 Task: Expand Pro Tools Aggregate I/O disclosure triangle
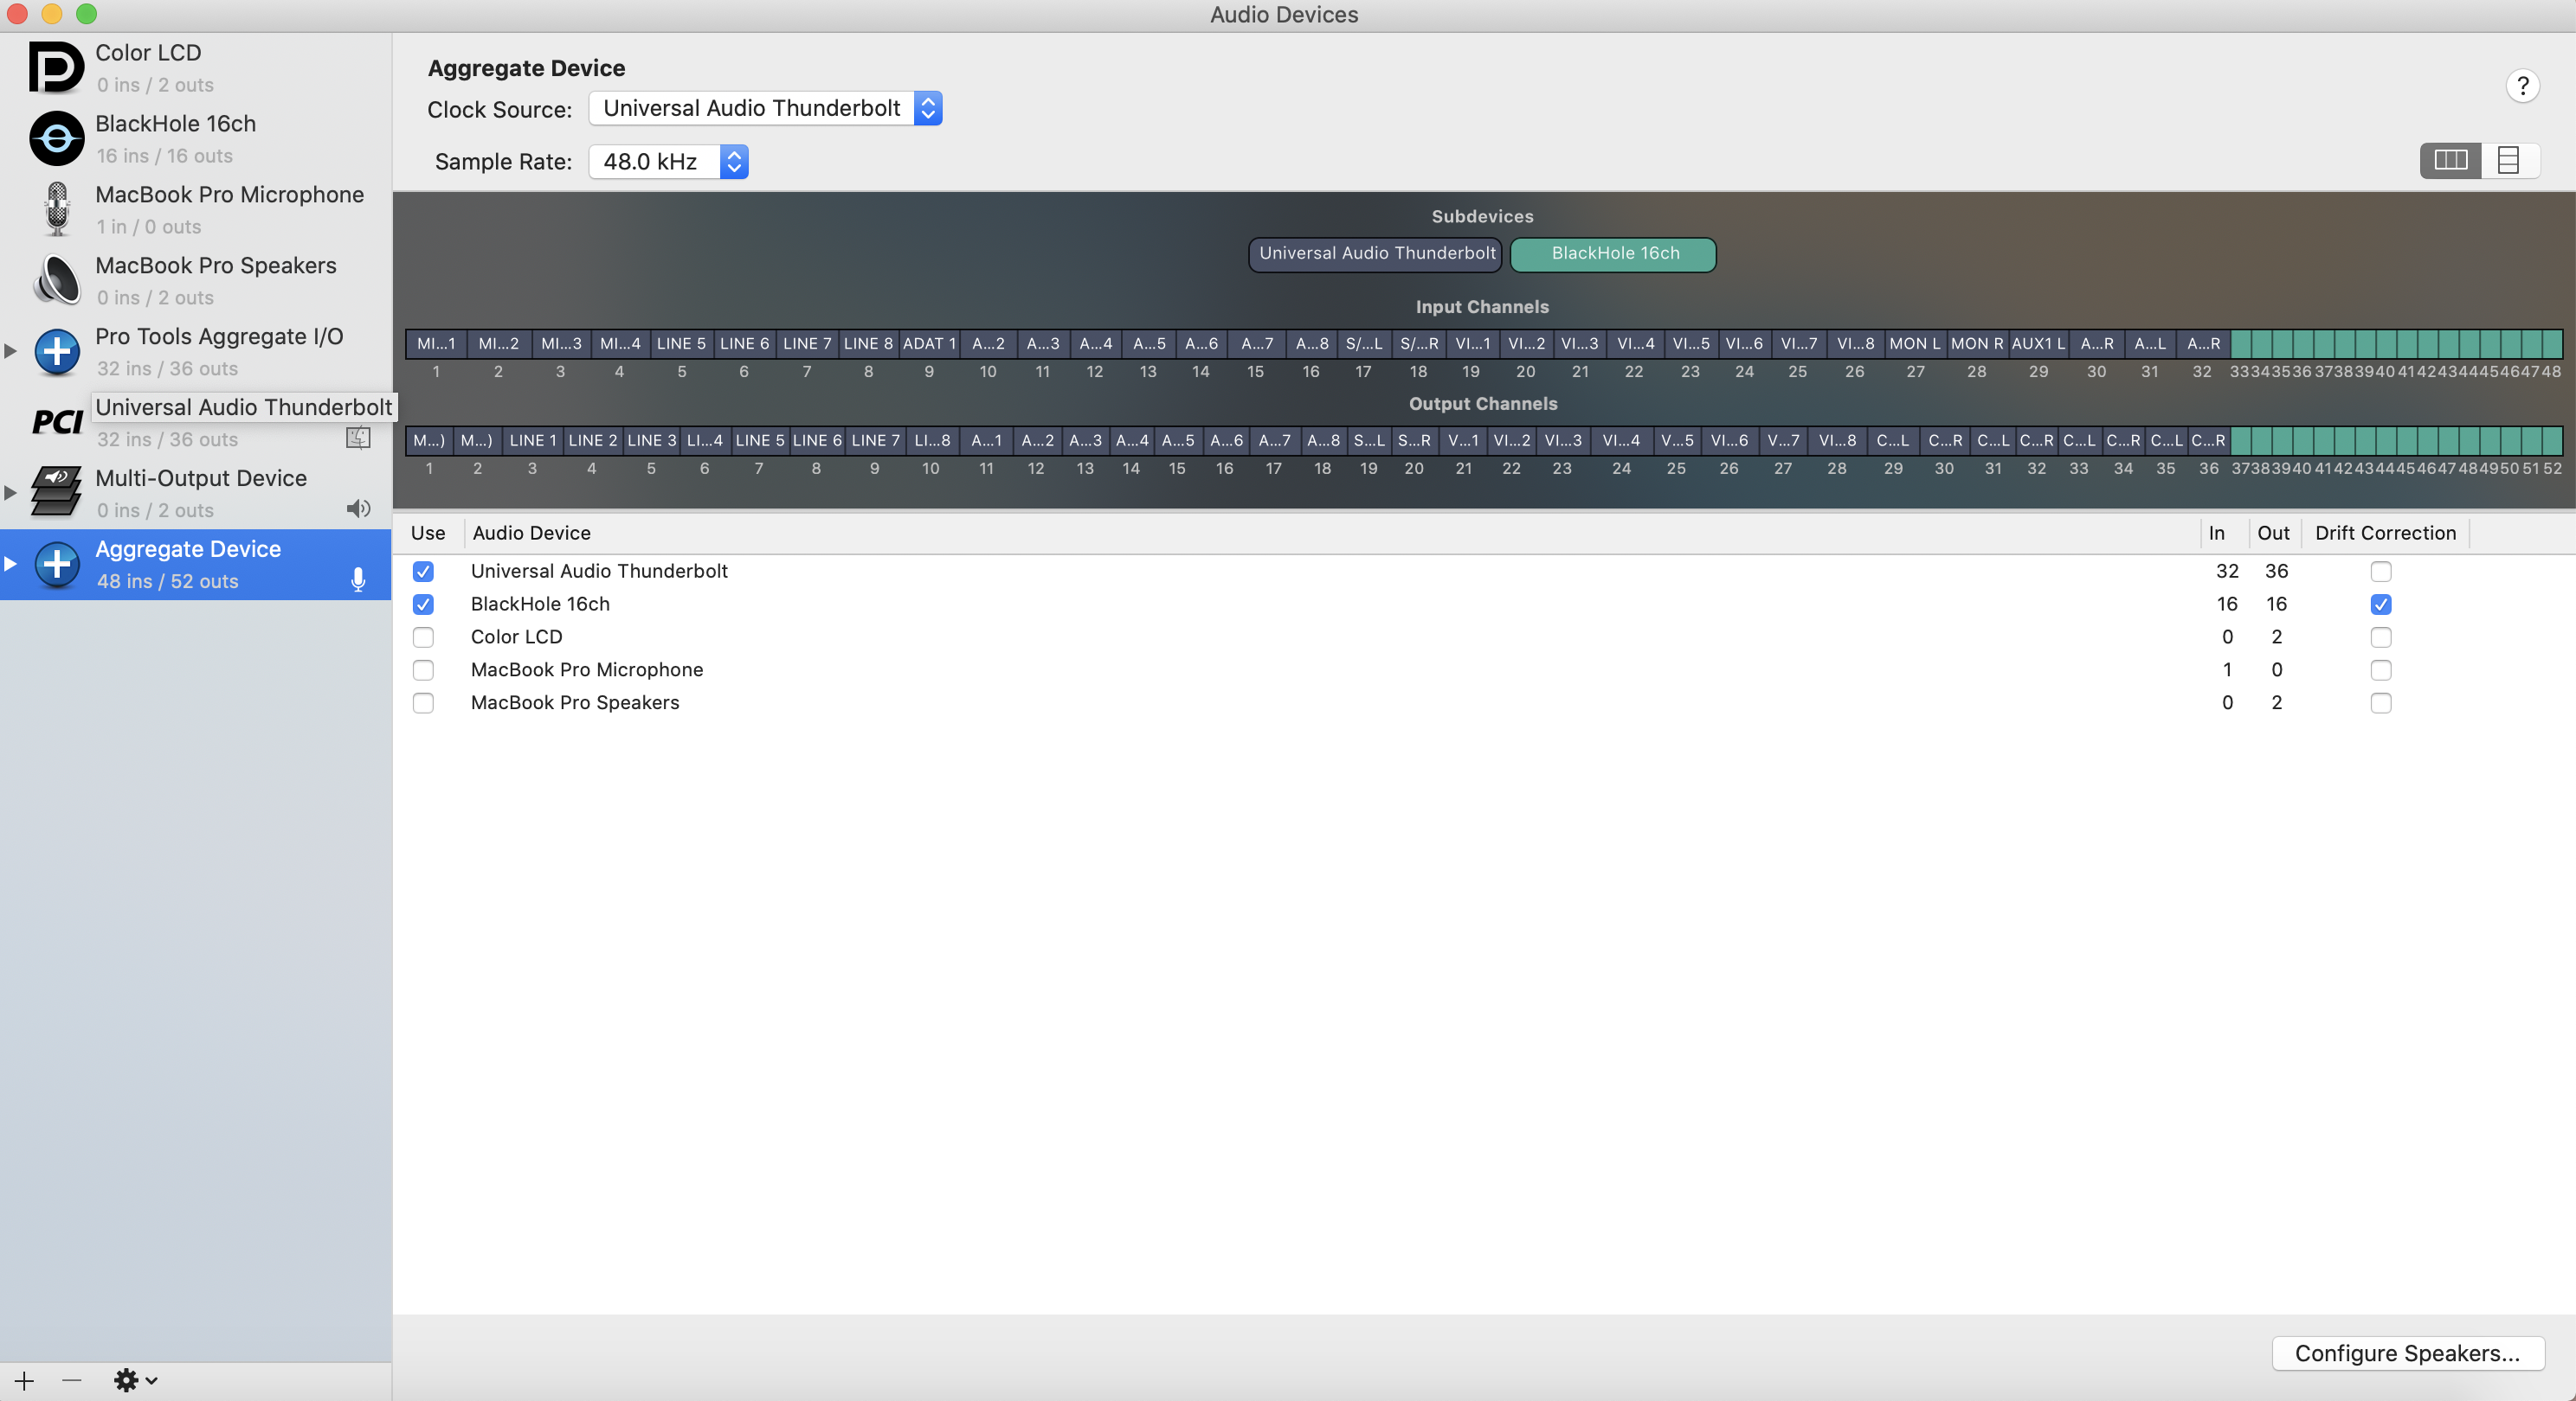tap(11, 351)
